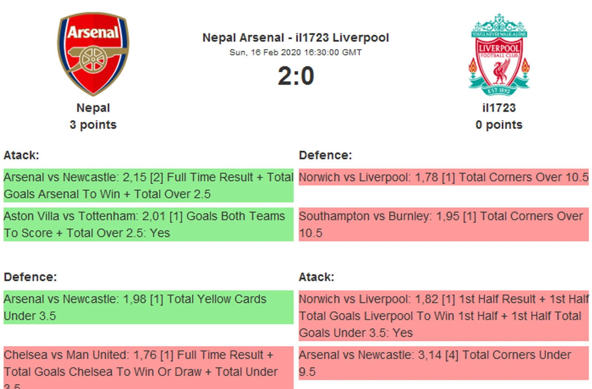The height and width of the screenshot is (389, 592).
Task: Select the 2:0 match score
Action: tap(296, 76)
